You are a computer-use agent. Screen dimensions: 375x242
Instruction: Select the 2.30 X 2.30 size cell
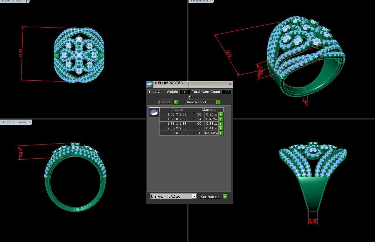(177, 133)
